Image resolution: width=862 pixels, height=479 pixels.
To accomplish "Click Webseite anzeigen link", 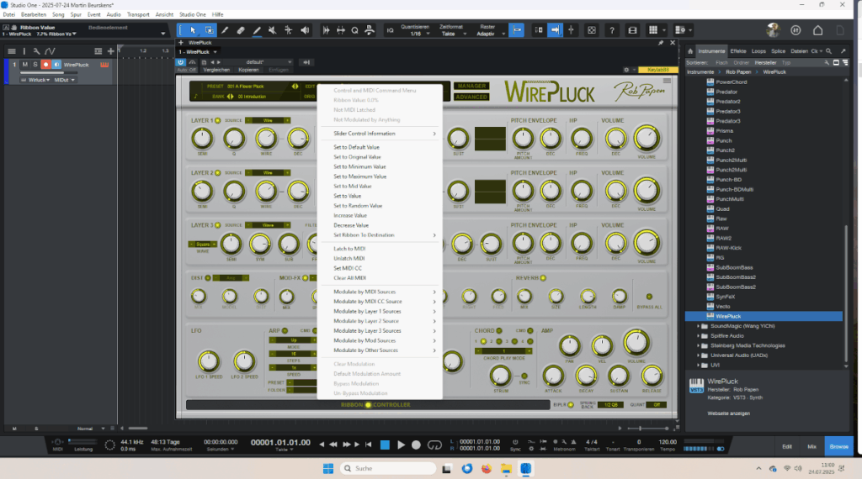I will pos(728,413).
